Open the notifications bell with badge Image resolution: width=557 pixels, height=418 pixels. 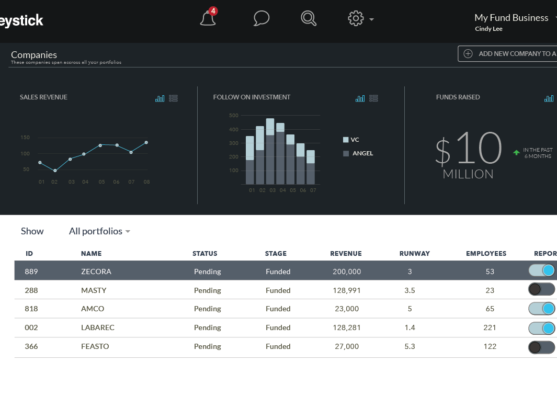[x=208, y=17]
